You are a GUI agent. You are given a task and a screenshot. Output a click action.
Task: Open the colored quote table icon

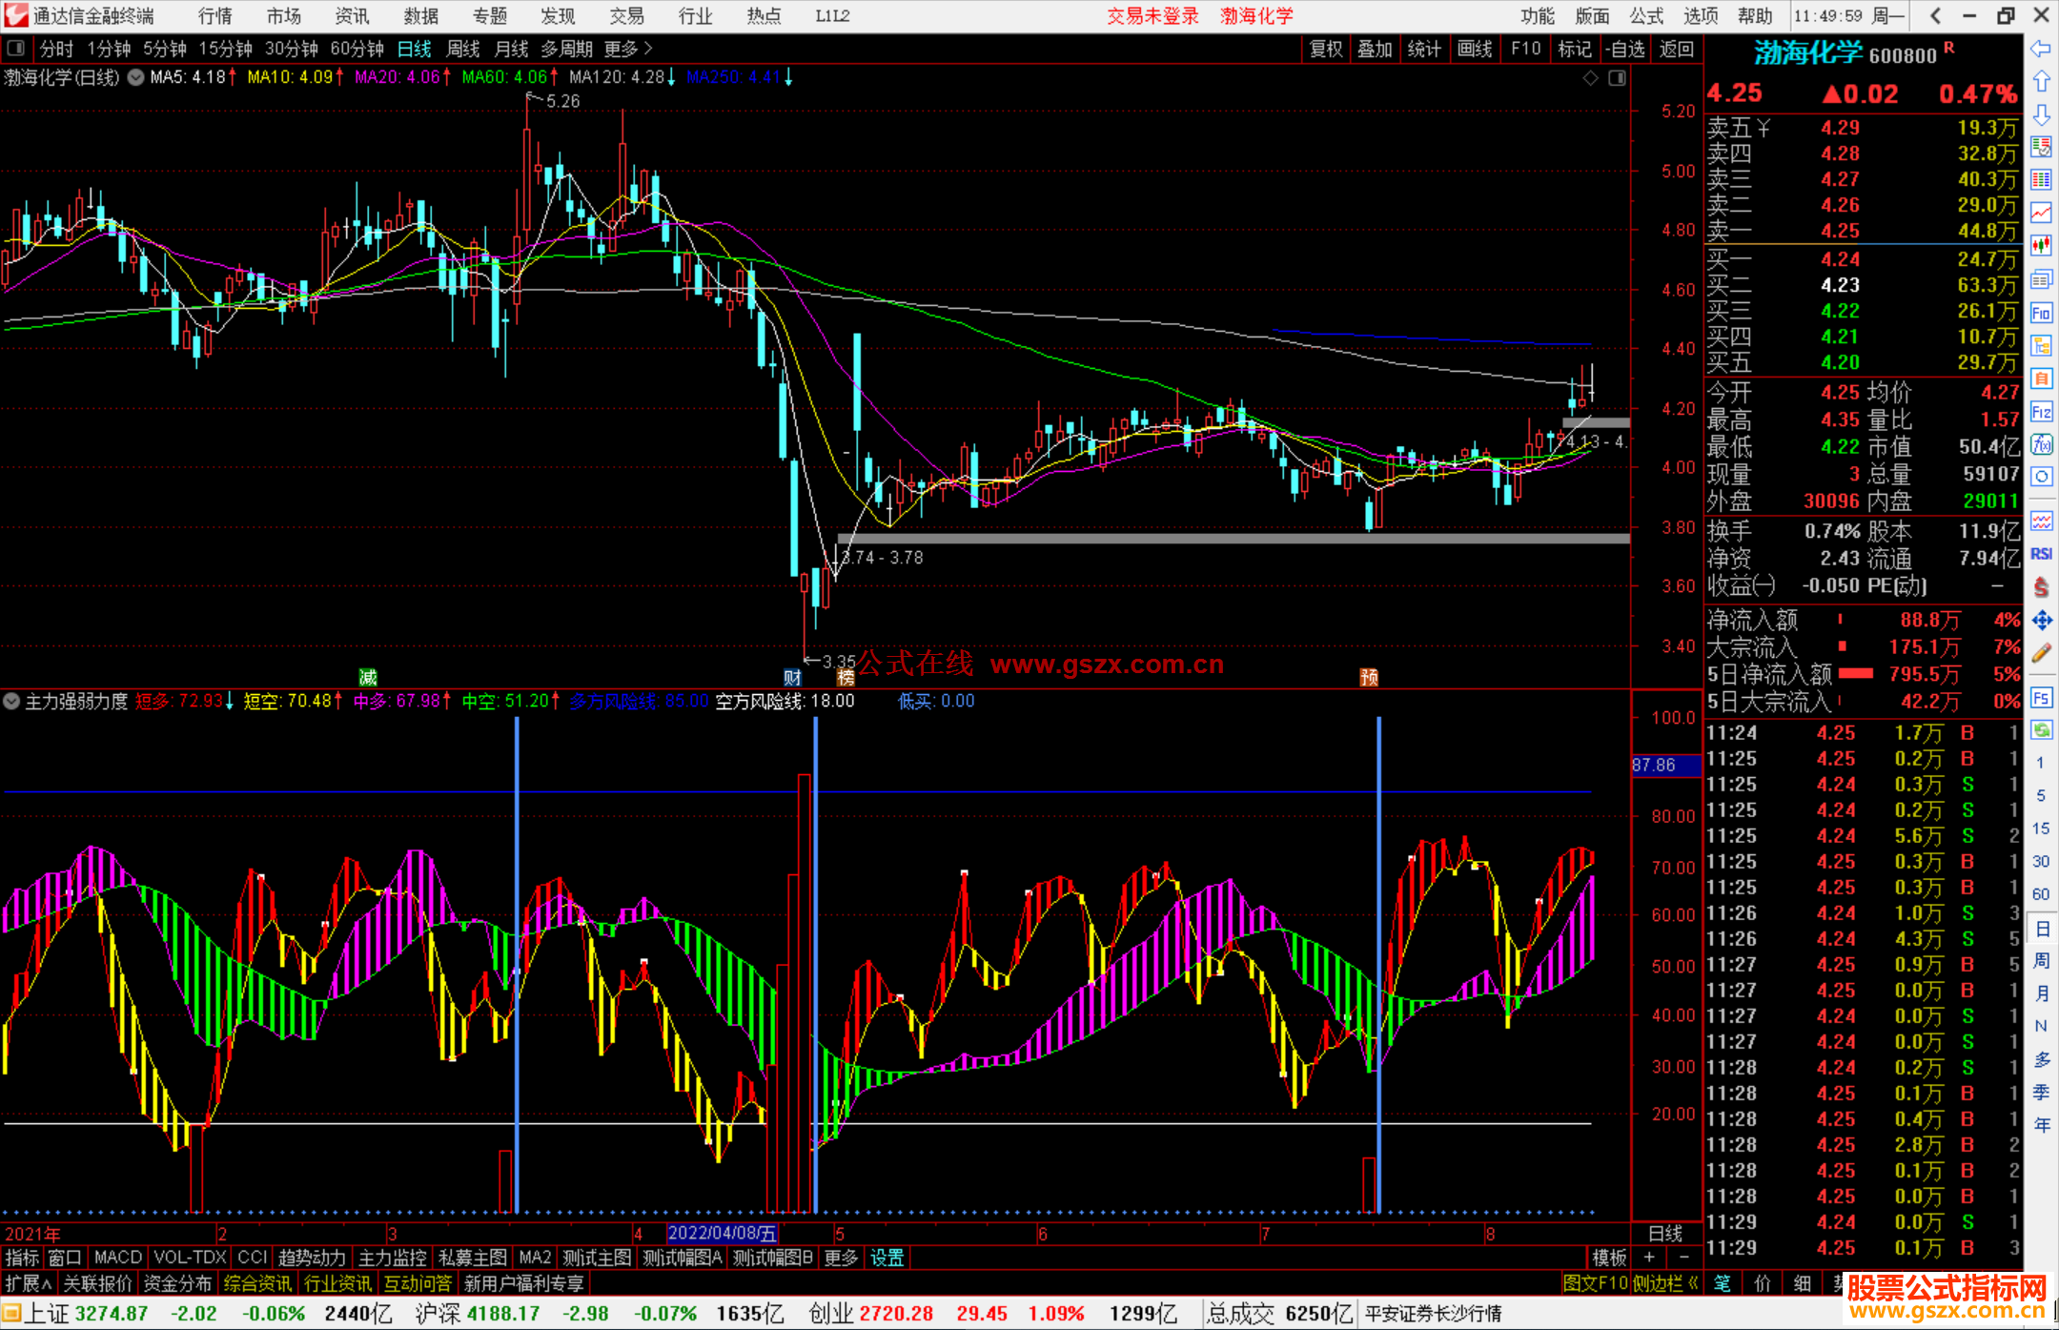(x=2041, y=180)
